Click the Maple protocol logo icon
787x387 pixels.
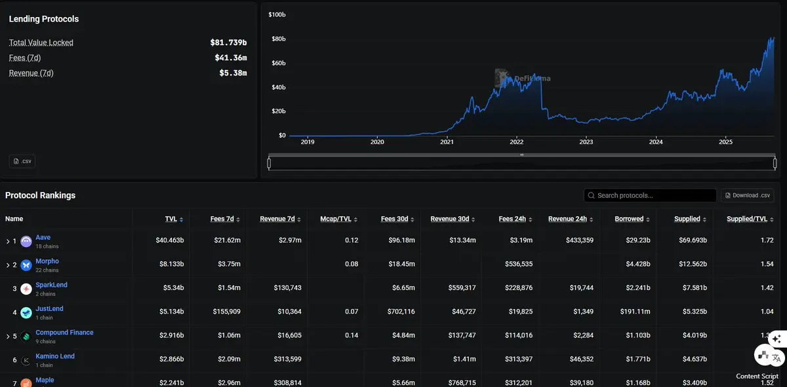click(26, 383)
